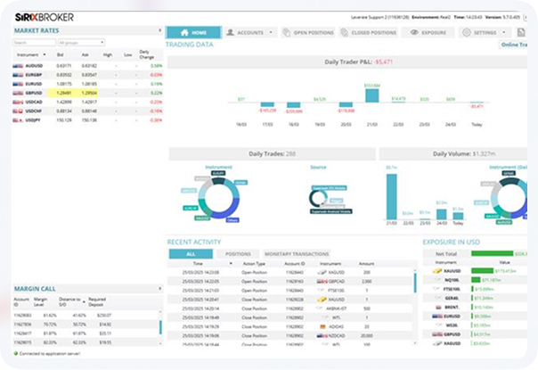Viewport: 538px width, 370px height.
Task: Open the Closed Positions page
Action: (368, 33)
